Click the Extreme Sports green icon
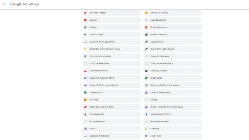The image size is (249, 140). click(x=85, y=92)
